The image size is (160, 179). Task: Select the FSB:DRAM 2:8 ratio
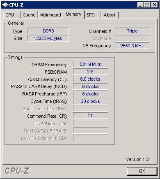(90, 72)
